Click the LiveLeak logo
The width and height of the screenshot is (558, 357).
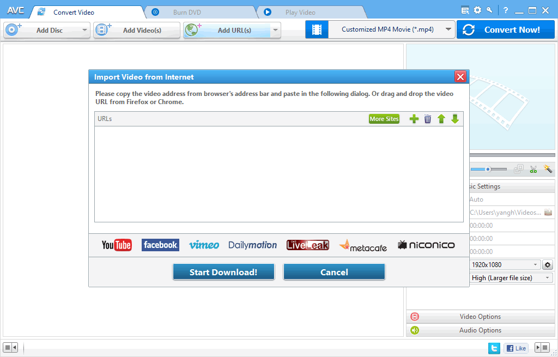point(308,245)
